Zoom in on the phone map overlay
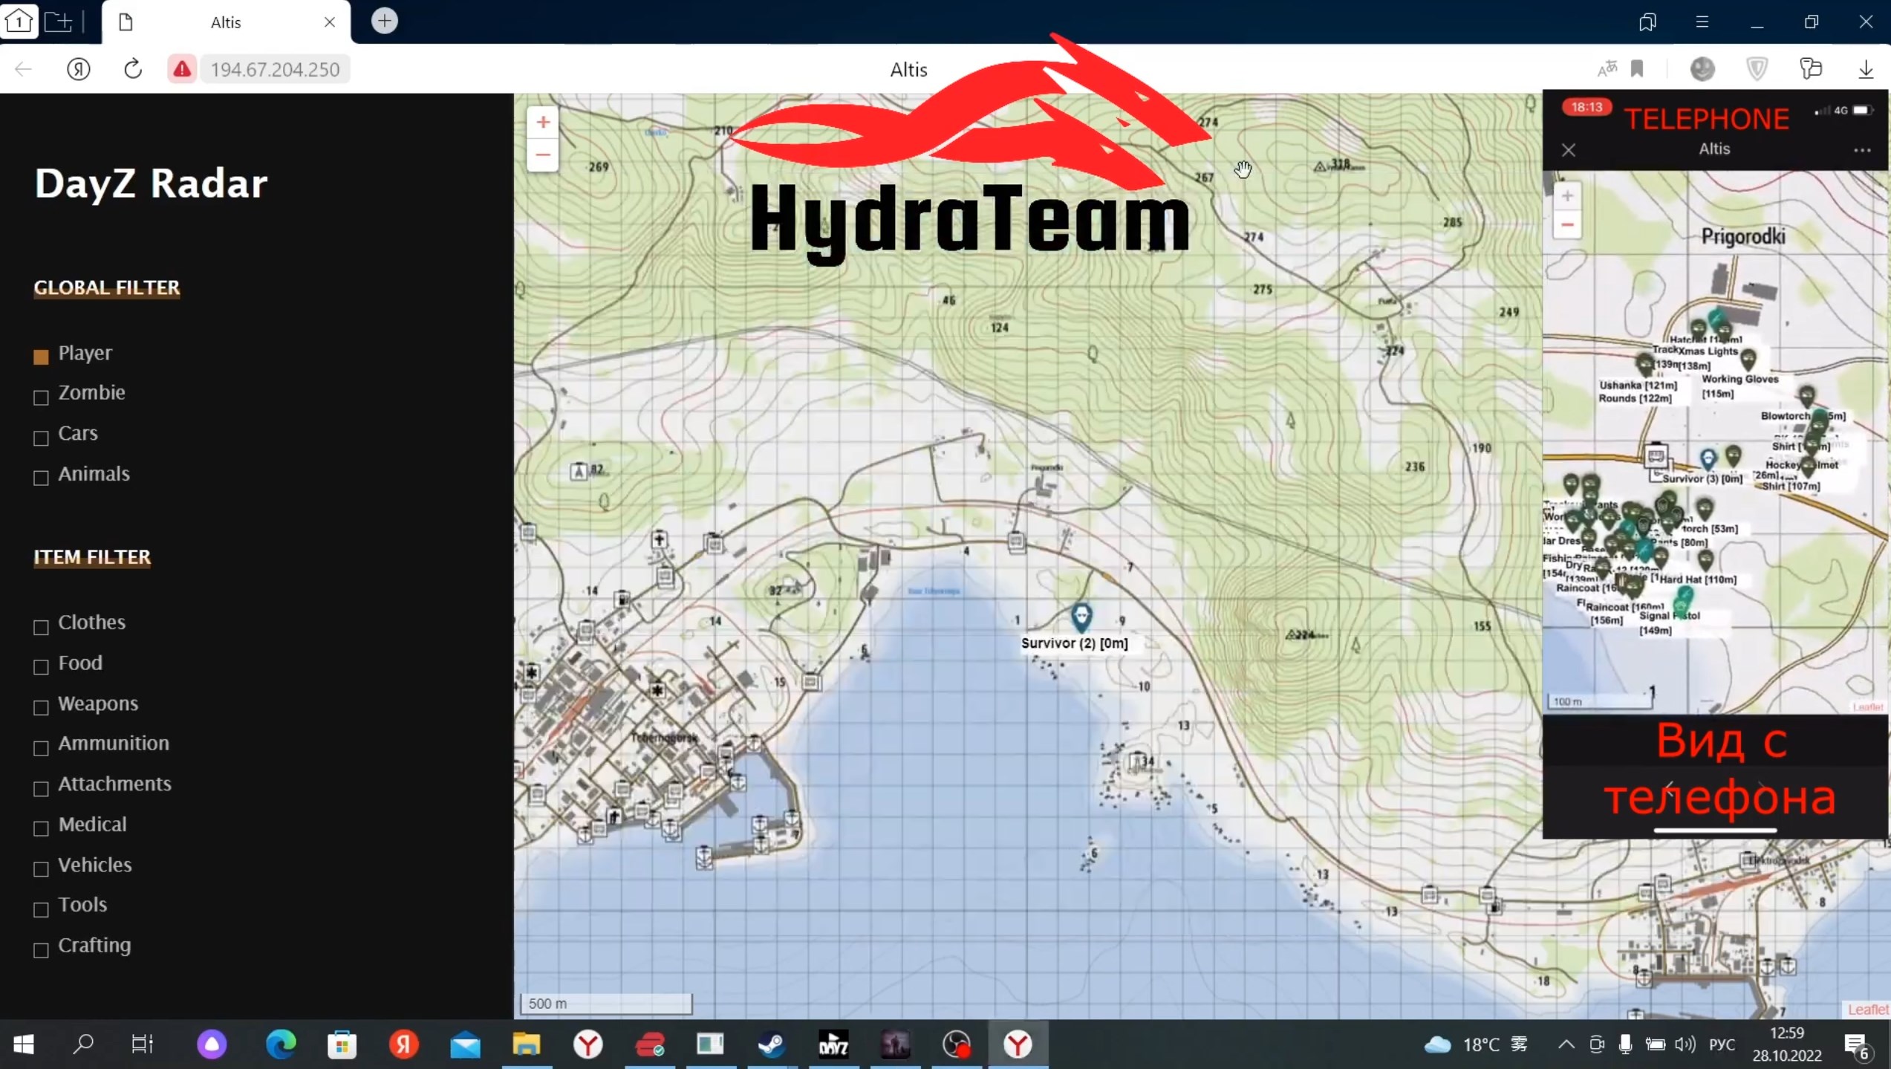Image resolution: width=1891 pixels, height=1069 pixels. (1567, 196)
